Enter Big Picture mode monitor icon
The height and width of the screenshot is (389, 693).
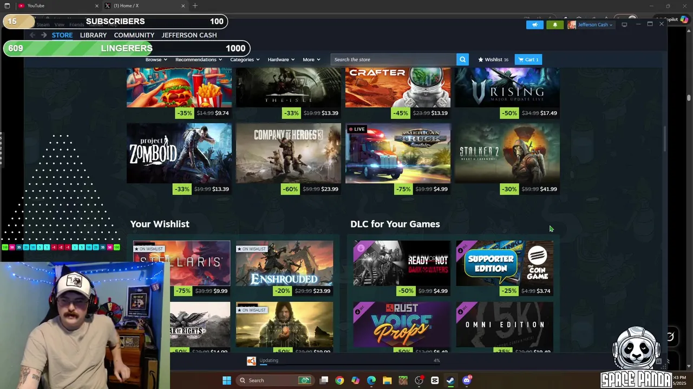coord(624,24)
